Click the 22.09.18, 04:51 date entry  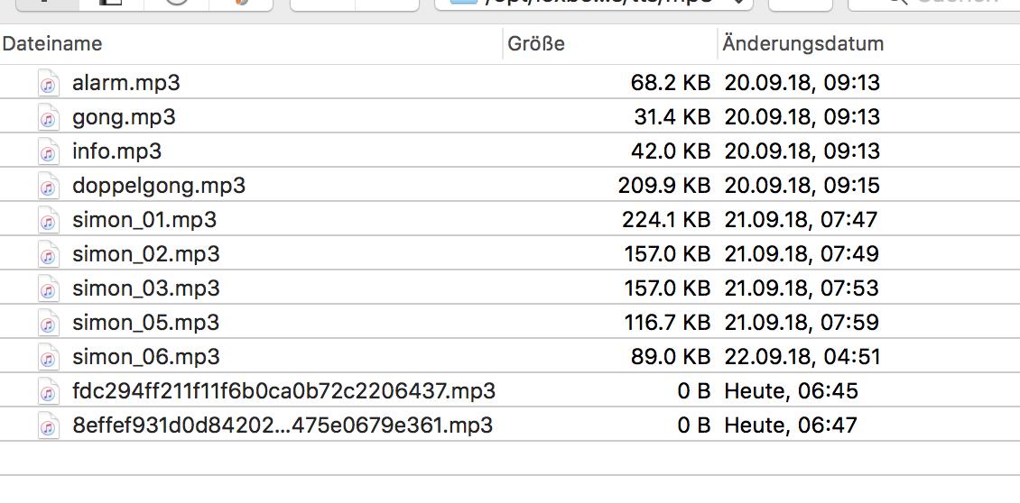coord(802,357)
